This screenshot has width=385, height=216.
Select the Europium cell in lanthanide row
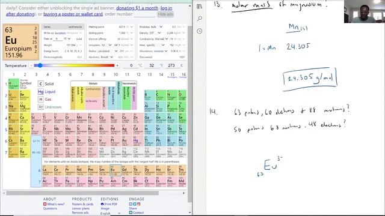[115, 170]
